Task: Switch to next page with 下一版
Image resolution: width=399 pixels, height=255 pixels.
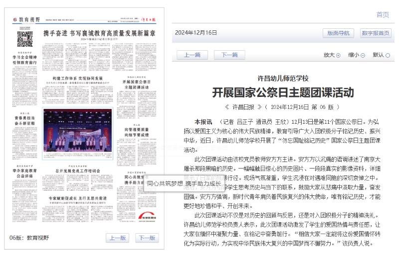Action: coord(147,238)
